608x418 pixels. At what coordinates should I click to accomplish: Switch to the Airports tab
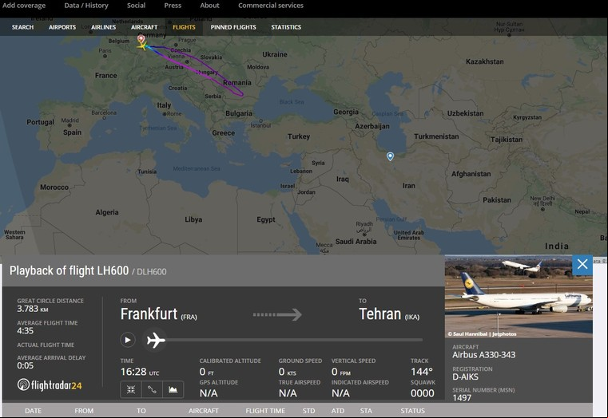(62, 27)
